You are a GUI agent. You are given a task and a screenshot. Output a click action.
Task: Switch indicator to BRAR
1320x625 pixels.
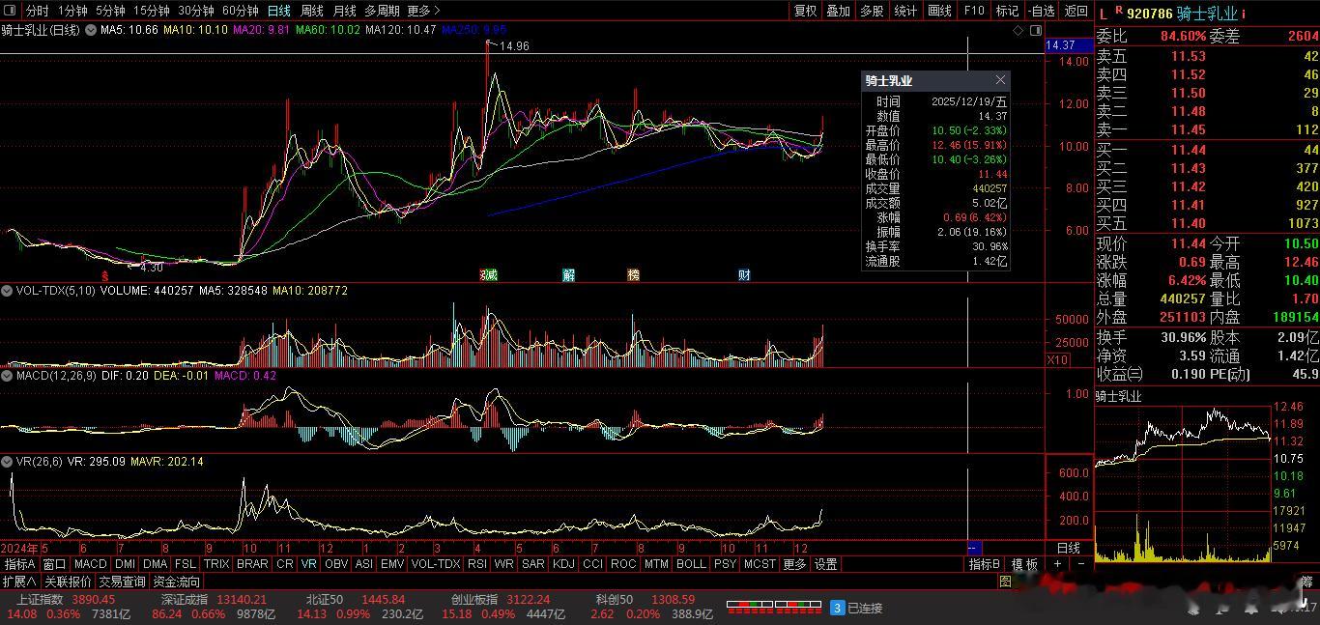pyautogui.click(x=252, y=564)
